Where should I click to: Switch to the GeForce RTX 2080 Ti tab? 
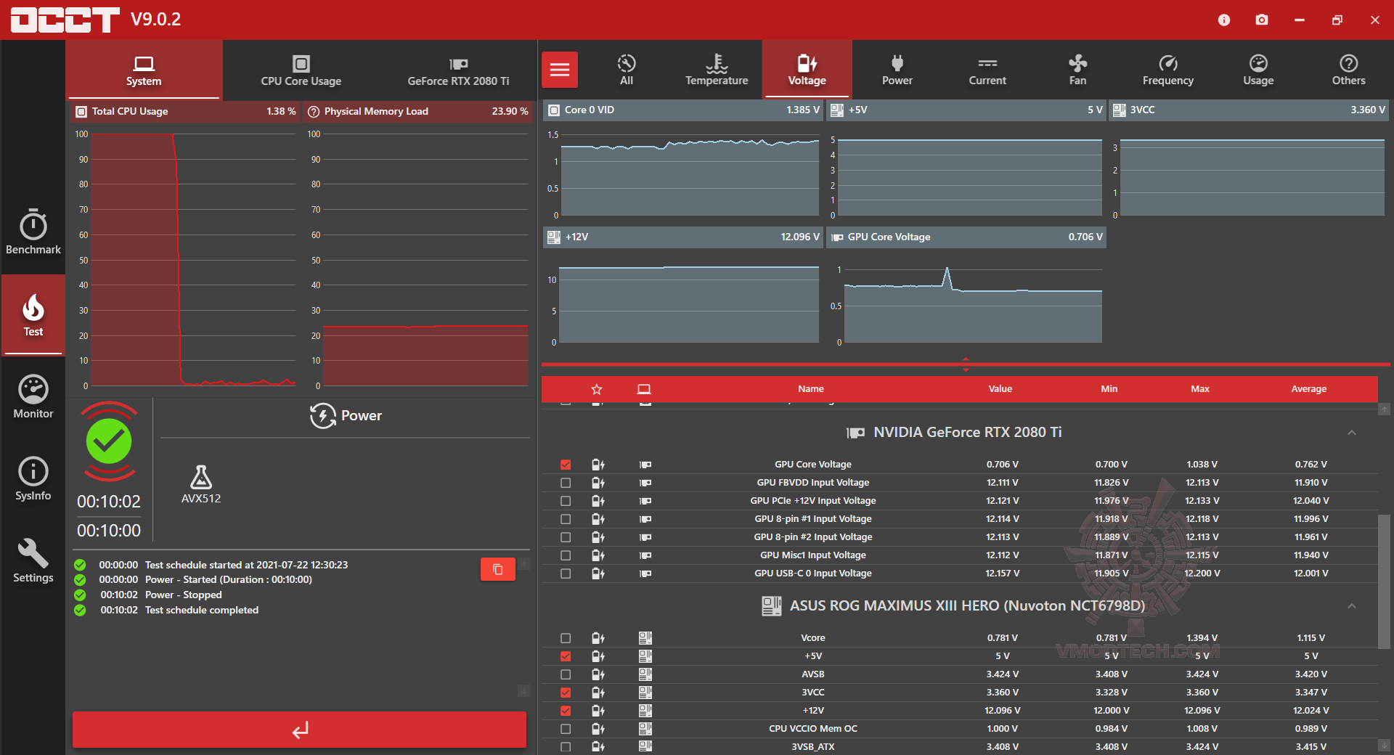[x=458, y=70]
